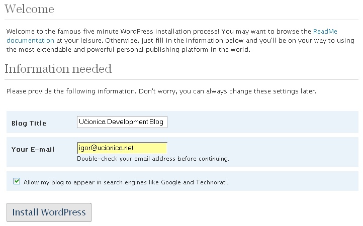The image size is (363, 226).
Task: Click 'Please provide the following information' text
Action: pos(161,91)
